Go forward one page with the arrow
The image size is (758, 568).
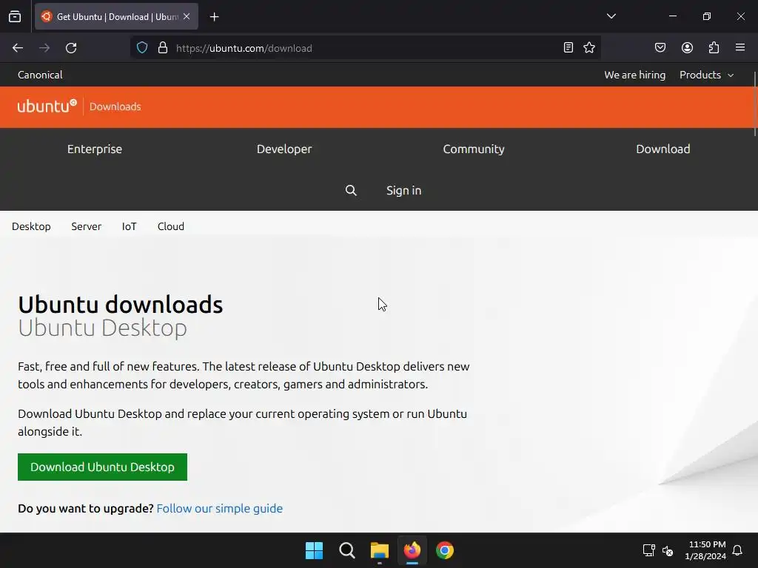[x=44, y=48]
